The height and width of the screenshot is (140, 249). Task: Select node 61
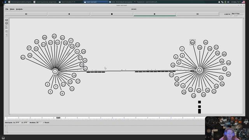point(23,58)
